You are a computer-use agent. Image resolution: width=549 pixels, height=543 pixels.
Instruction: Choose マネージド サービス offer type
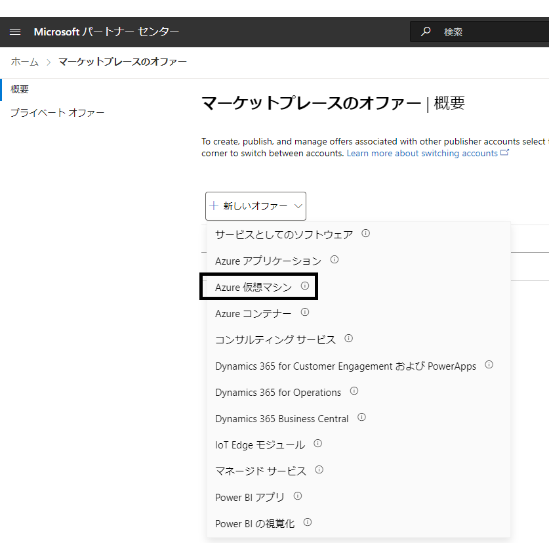coord(261,471)
